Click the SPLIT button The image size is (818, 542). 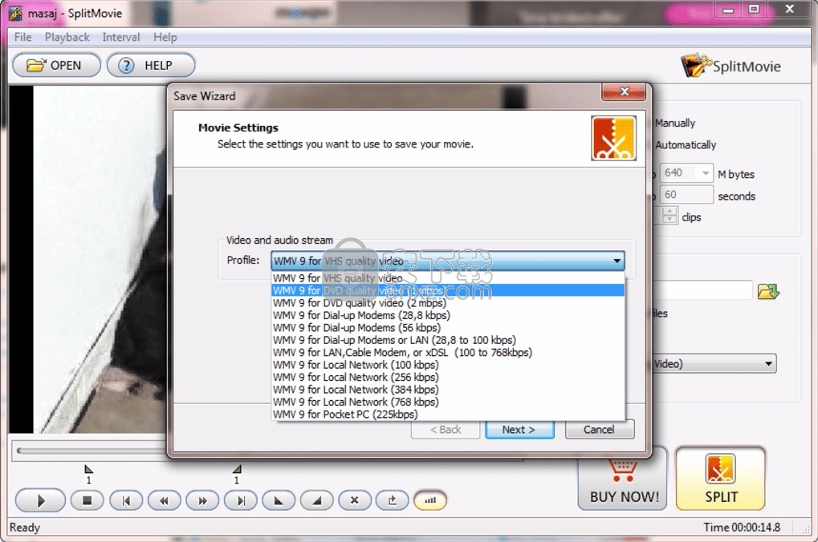(720, 479)
